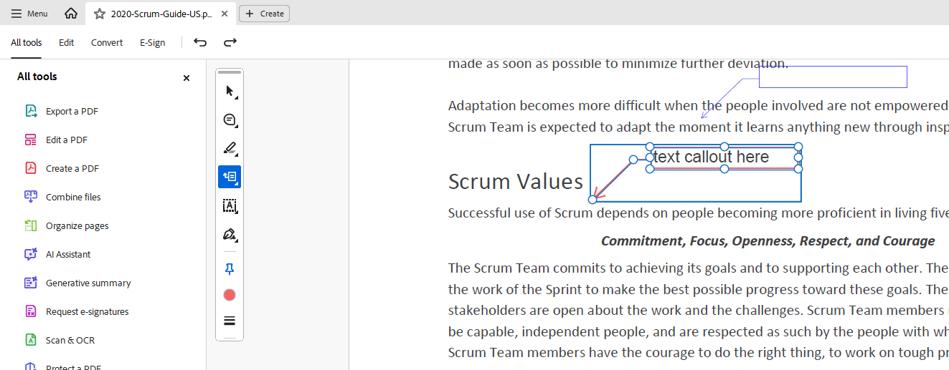The height and width of the screenshot is (370, 949).
Task: Open the Convert tab
Action: (x=107, y=42)
